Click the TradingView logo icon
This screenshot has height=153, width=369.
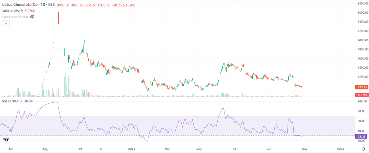(x=6, y=140)
